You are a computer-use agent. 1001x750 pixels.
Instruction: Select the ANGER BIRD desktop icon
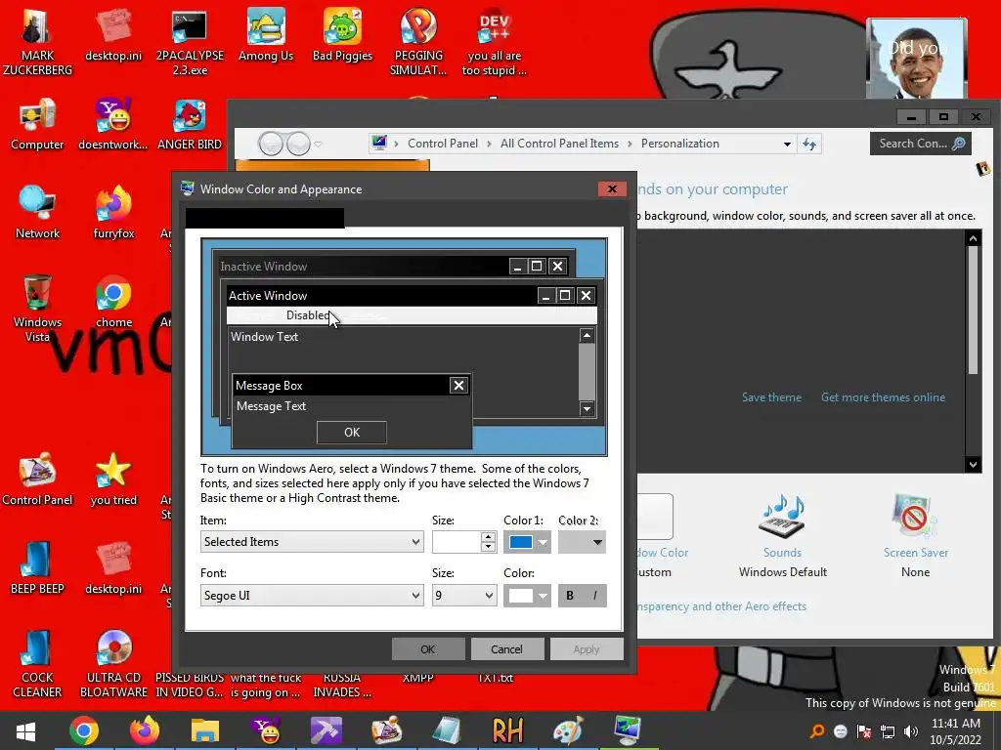tap(190, 124)
